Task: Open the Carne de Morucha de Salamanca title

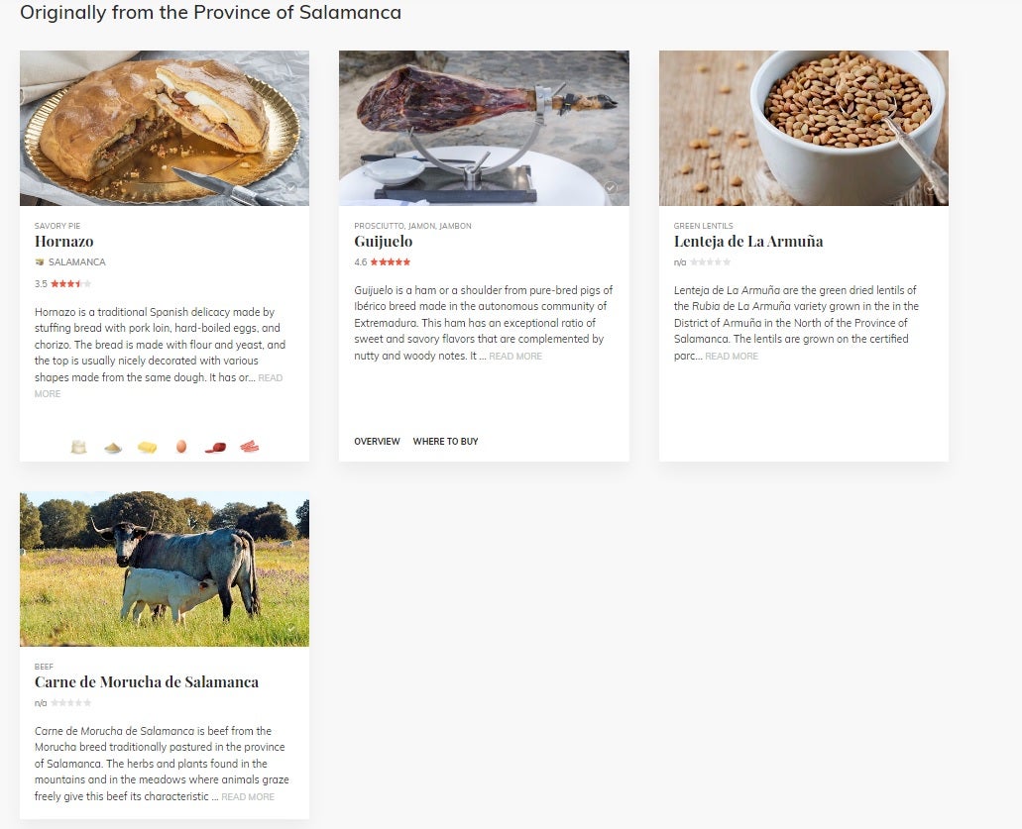Action: coord(147,681)
